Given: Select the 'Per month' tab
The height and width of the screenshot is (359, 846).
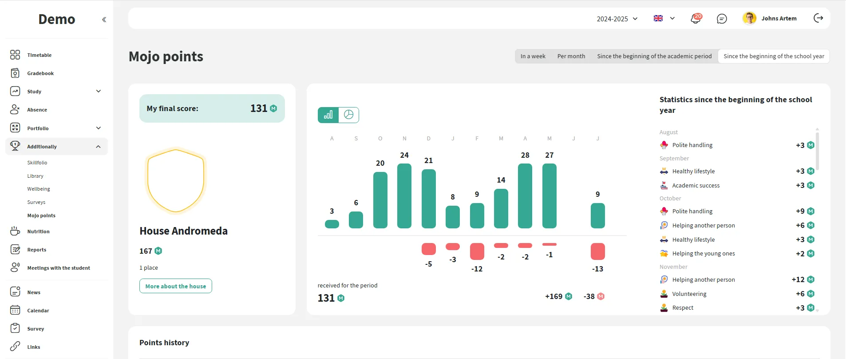Looking at the screenshot, I should (571, 56).
